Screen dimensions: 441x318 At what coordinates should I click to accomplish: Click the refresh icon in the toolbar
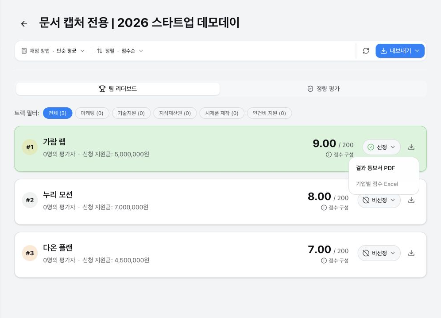[x=366, y=51]
